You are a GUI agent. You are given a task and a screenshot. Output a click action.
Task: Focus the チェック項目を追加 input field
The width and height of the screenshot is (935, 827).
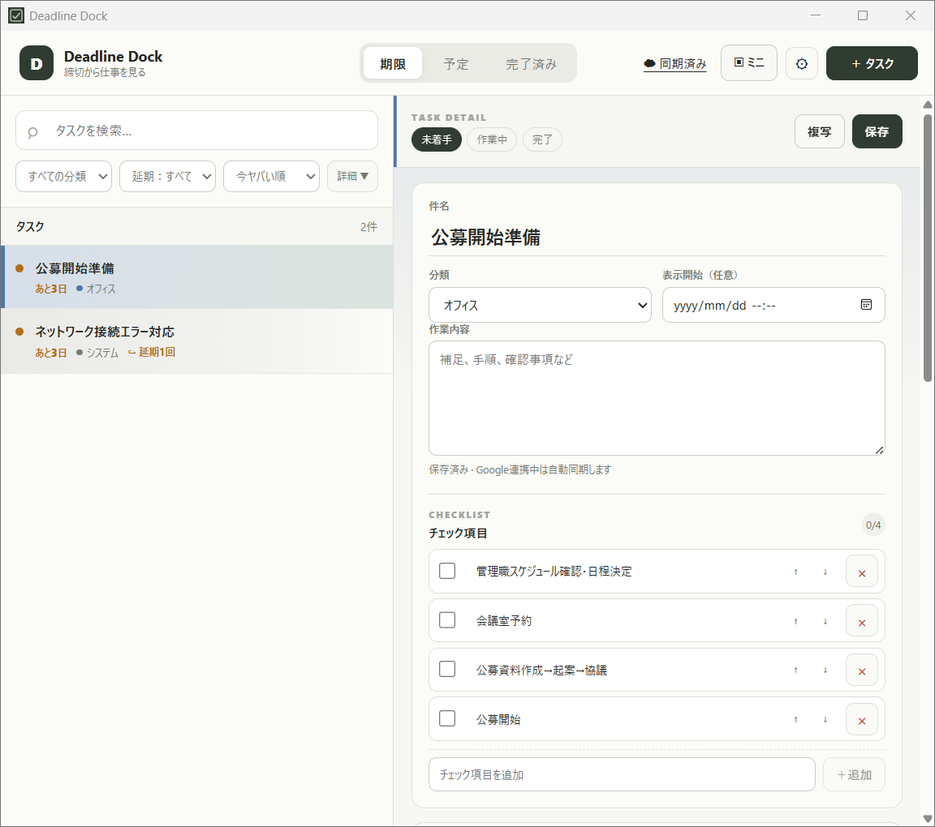(622, 774)
